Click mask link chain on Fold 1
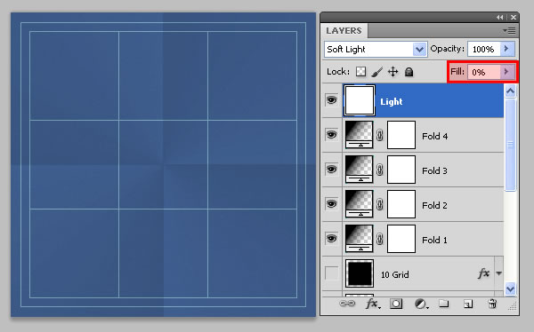This screenshot has height=332, width=534. [380, 239]
